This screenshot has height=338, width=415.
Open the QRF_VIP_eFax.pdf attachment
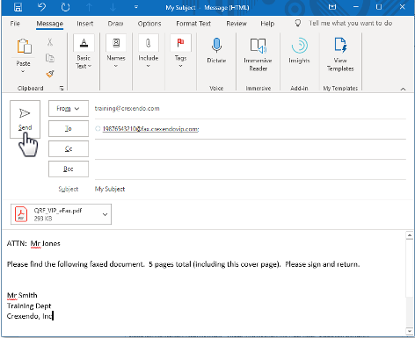coord(56,214)
